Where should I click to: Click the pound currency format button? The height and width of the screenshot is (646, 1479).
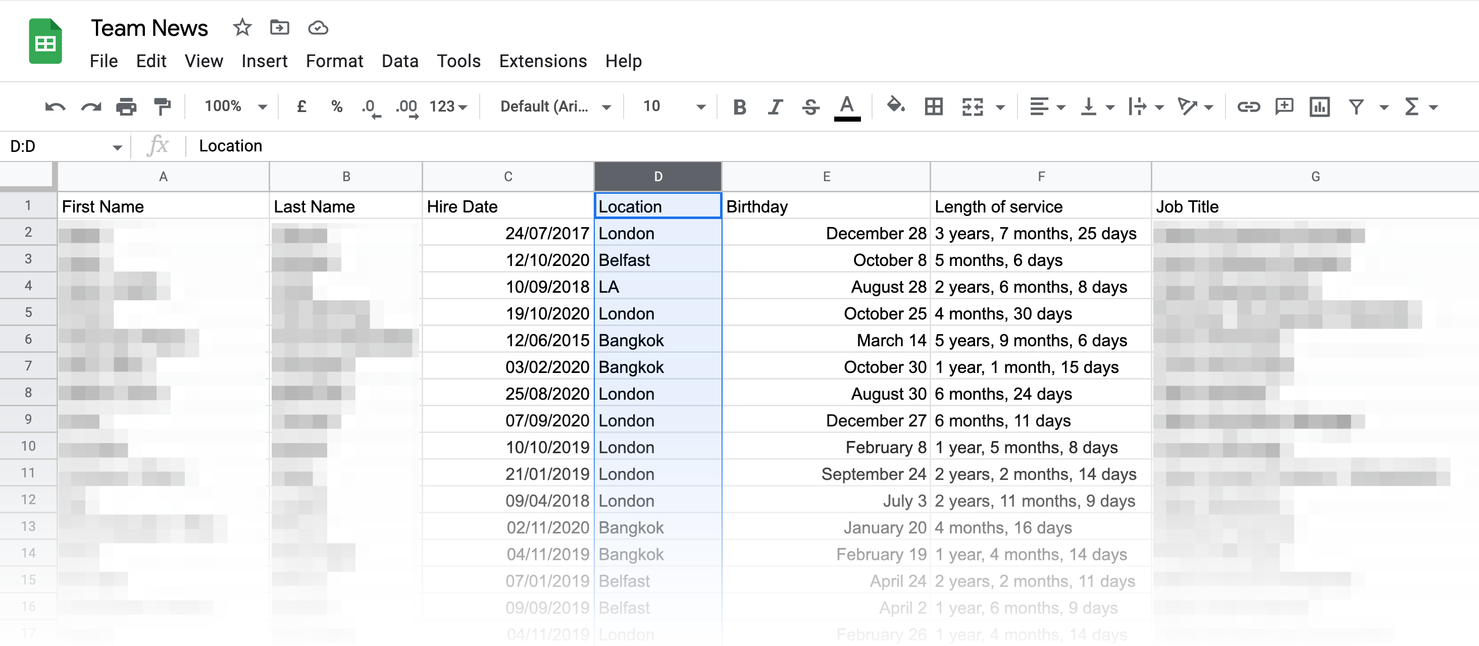(x=301, y=106)
